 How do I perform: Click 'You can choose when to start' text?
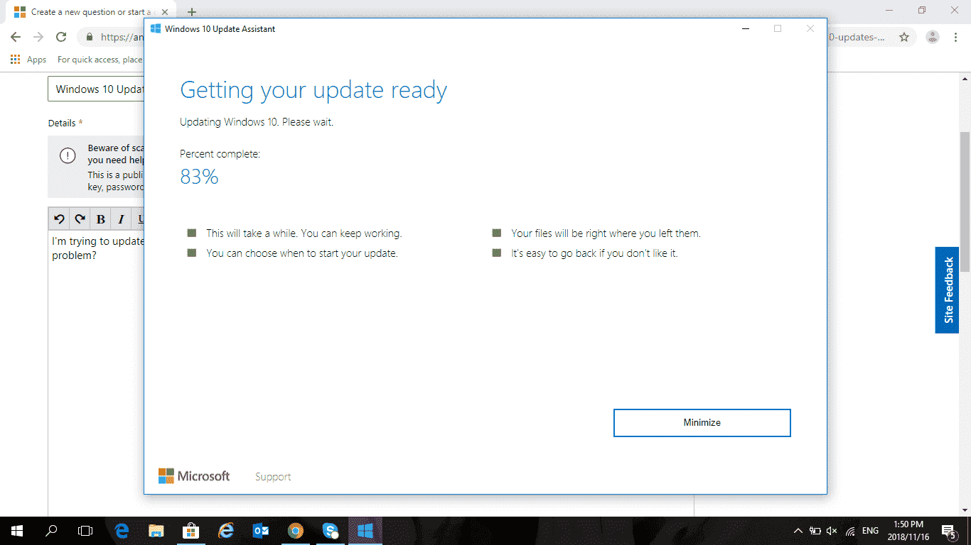coord(302,253)
